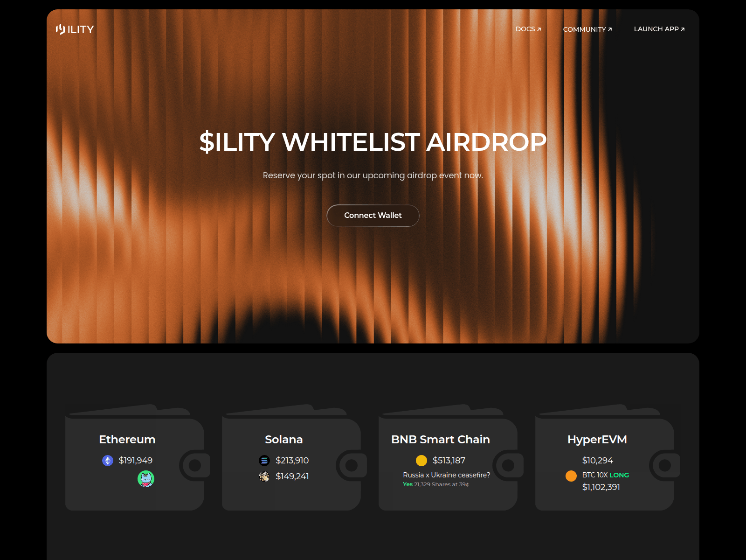746x560 pixels.
Task: Click the Solana coin icon
Action: (264, 461)
